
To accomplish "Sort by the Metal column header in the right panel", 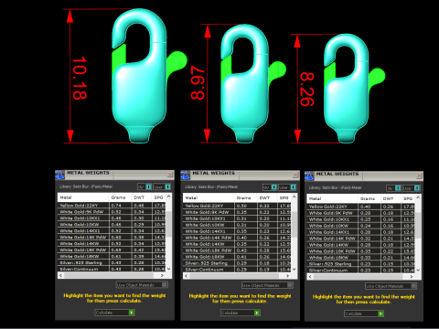I will click(332, 198).
